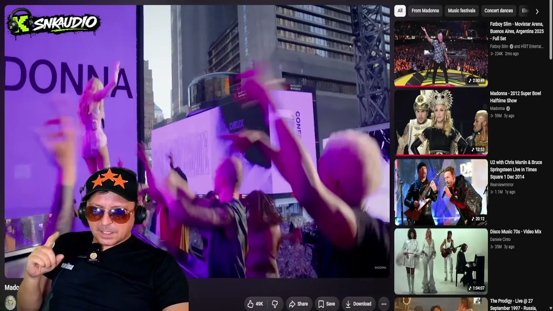Show more filter chips with the right chevron
This screenshot has height=311, width=553.
pyautogui.click(x=537, y=11)
